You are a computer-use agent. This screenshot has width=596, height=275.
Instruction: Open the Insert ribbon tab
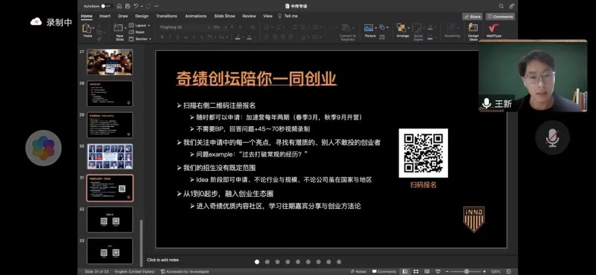tap(105, 16)
